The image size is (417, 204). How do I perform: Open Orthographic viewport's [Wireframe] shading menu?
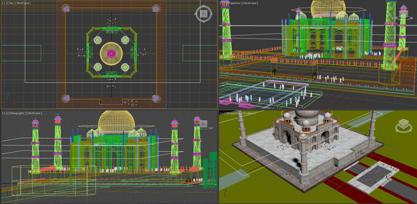click(34, 113)
